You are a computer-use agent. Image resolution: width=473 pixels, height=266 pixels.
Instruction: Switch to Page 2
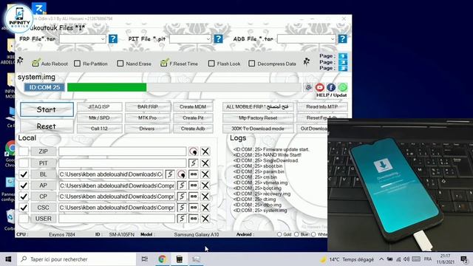(x=343, y=62)
